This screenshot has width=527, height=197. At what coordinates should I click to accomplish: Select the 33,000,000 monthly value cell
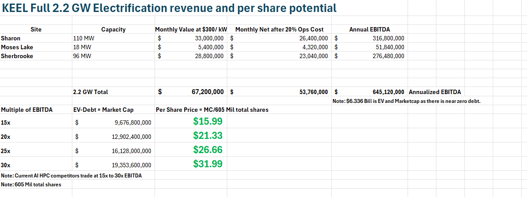click(191, 38)
